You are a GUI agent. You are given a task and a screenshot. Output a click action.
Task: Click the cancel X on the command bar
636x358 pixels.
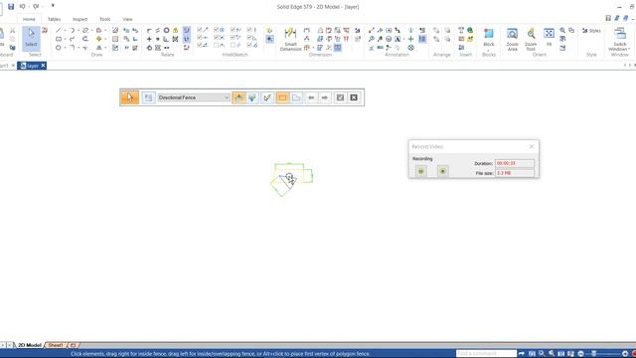[x=354, y=97]
